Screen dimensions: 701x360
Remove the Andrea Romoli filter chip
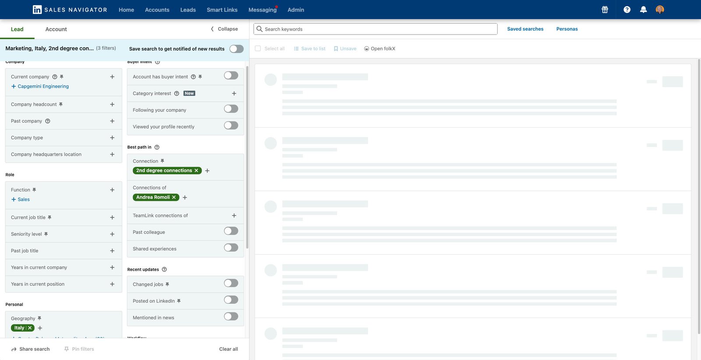click(174, 197)
